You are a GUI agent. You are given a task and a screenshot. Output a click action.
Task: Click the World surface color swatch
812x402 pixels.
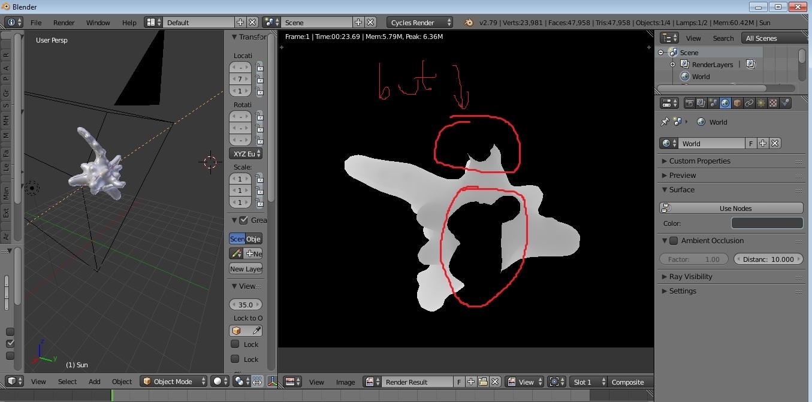(766, 223)
